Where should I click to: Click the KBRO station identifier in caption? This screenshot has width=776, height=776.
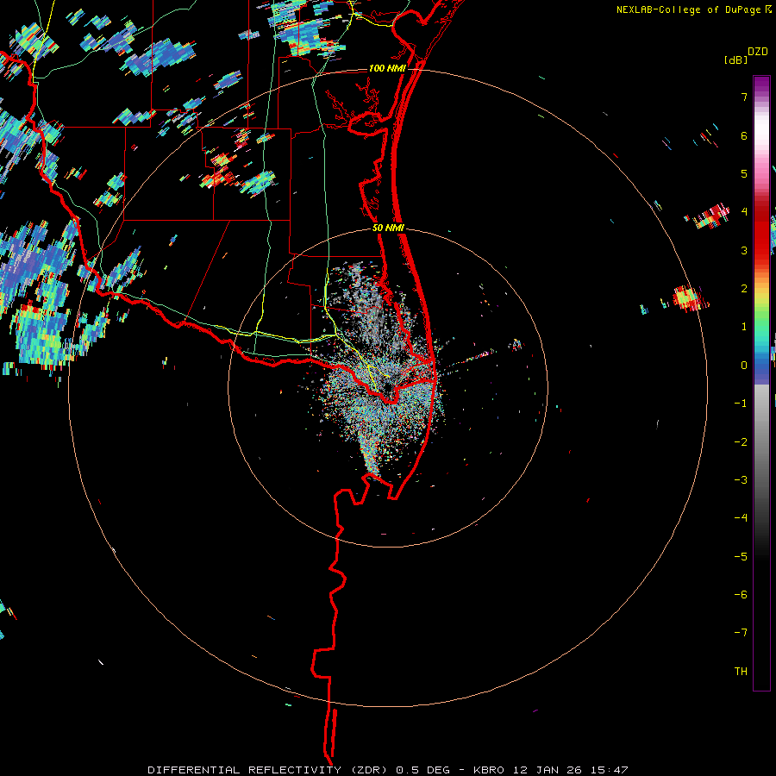point(489,770)
